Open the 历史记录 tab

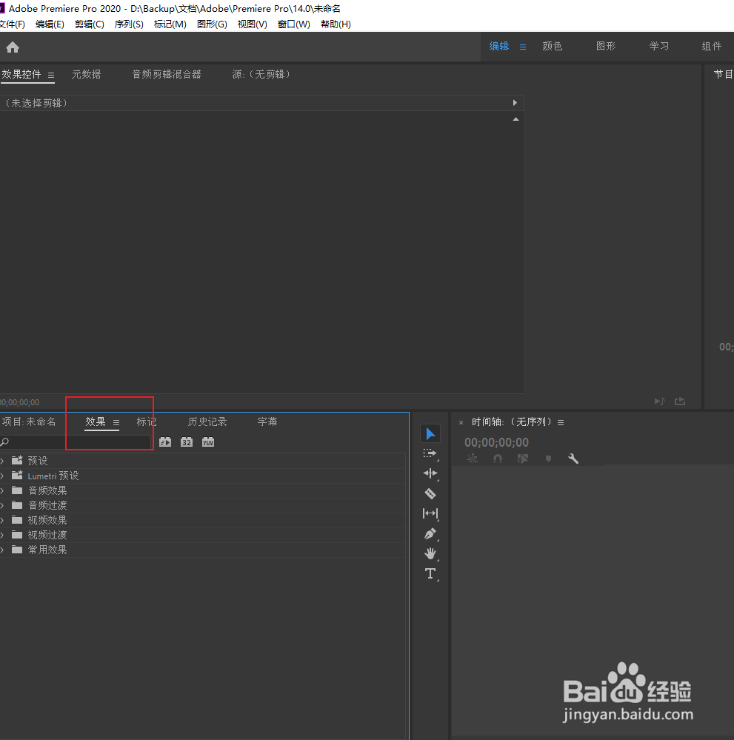pyautogui.click(x=207, y=422)
